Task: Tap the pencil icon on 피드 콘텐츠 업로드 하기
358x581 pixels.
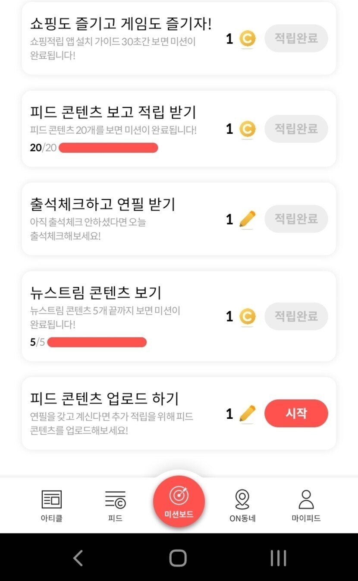Action: pyautogui.click(x=247, y=414)
